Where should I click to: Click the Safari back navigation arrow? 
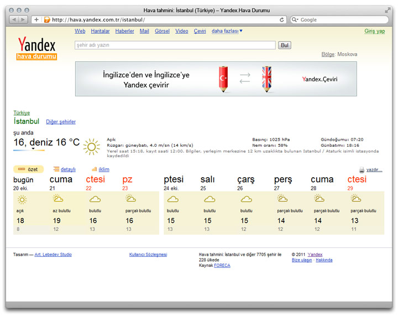[14, 19]
